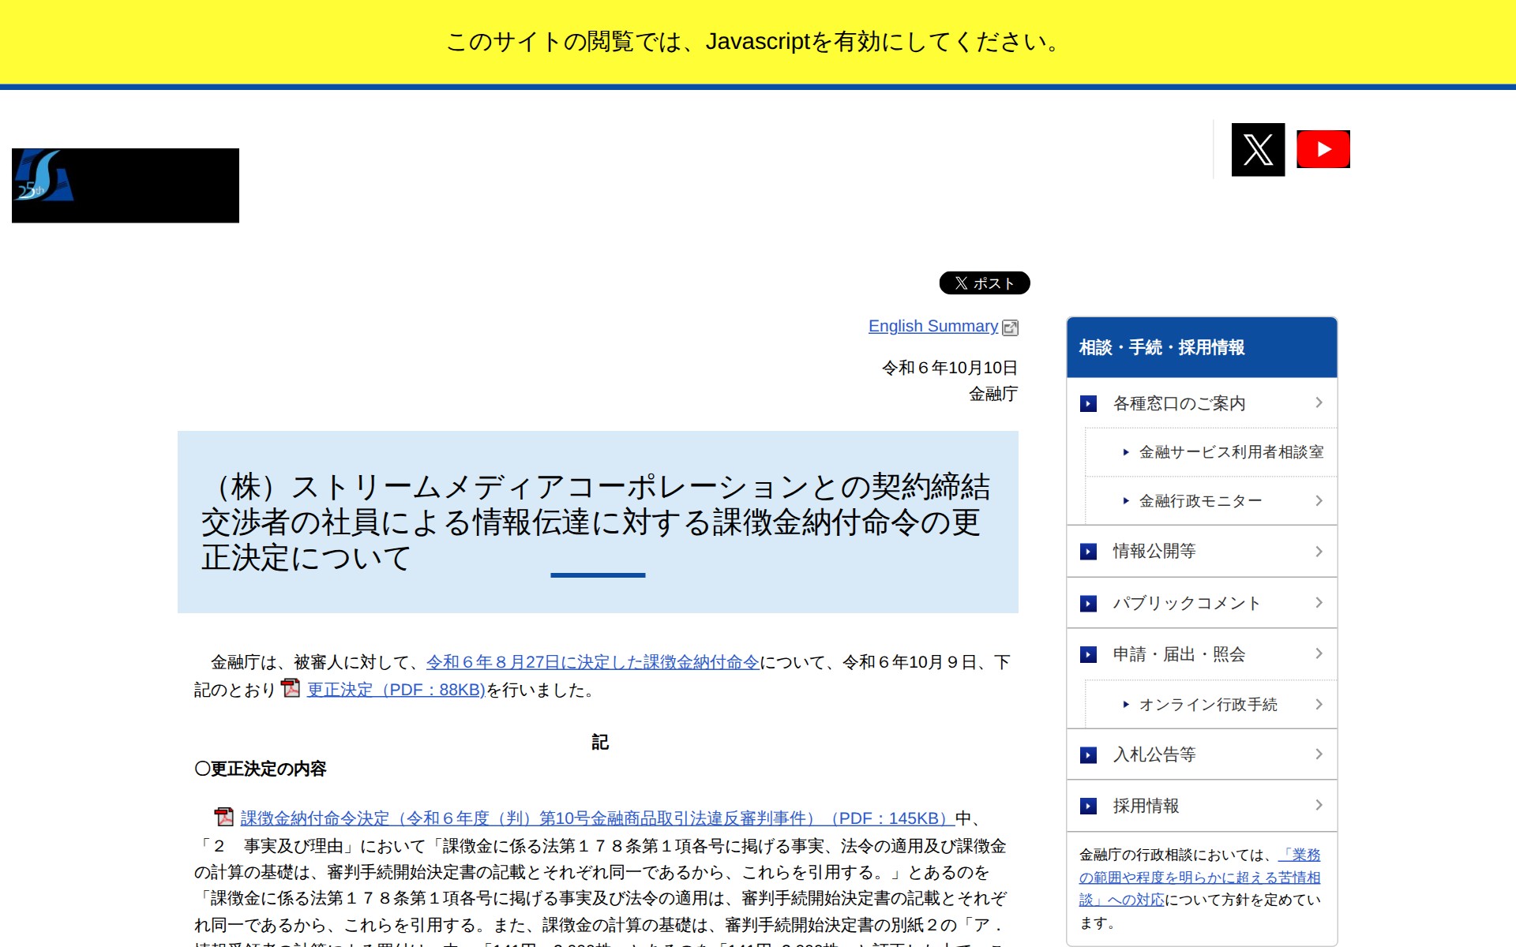1516x947 pixels.
Task: Open 金融行政モニター submenu item
Action: [x=1199, y=501]
